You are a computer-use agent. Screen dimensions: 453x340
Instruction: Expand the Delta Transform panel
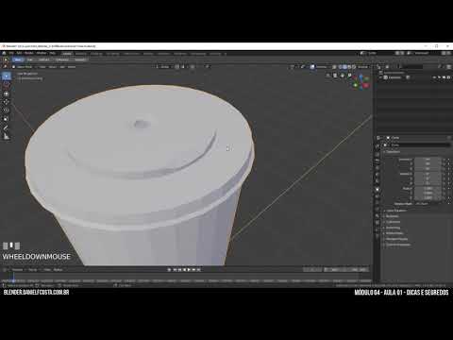tap(395, 211)
